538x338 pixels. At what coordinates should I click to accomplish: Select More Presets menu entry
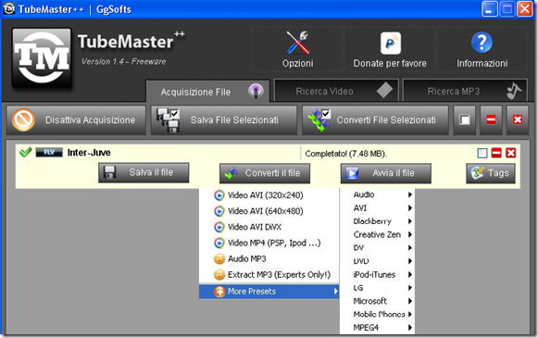pos(269,292)
